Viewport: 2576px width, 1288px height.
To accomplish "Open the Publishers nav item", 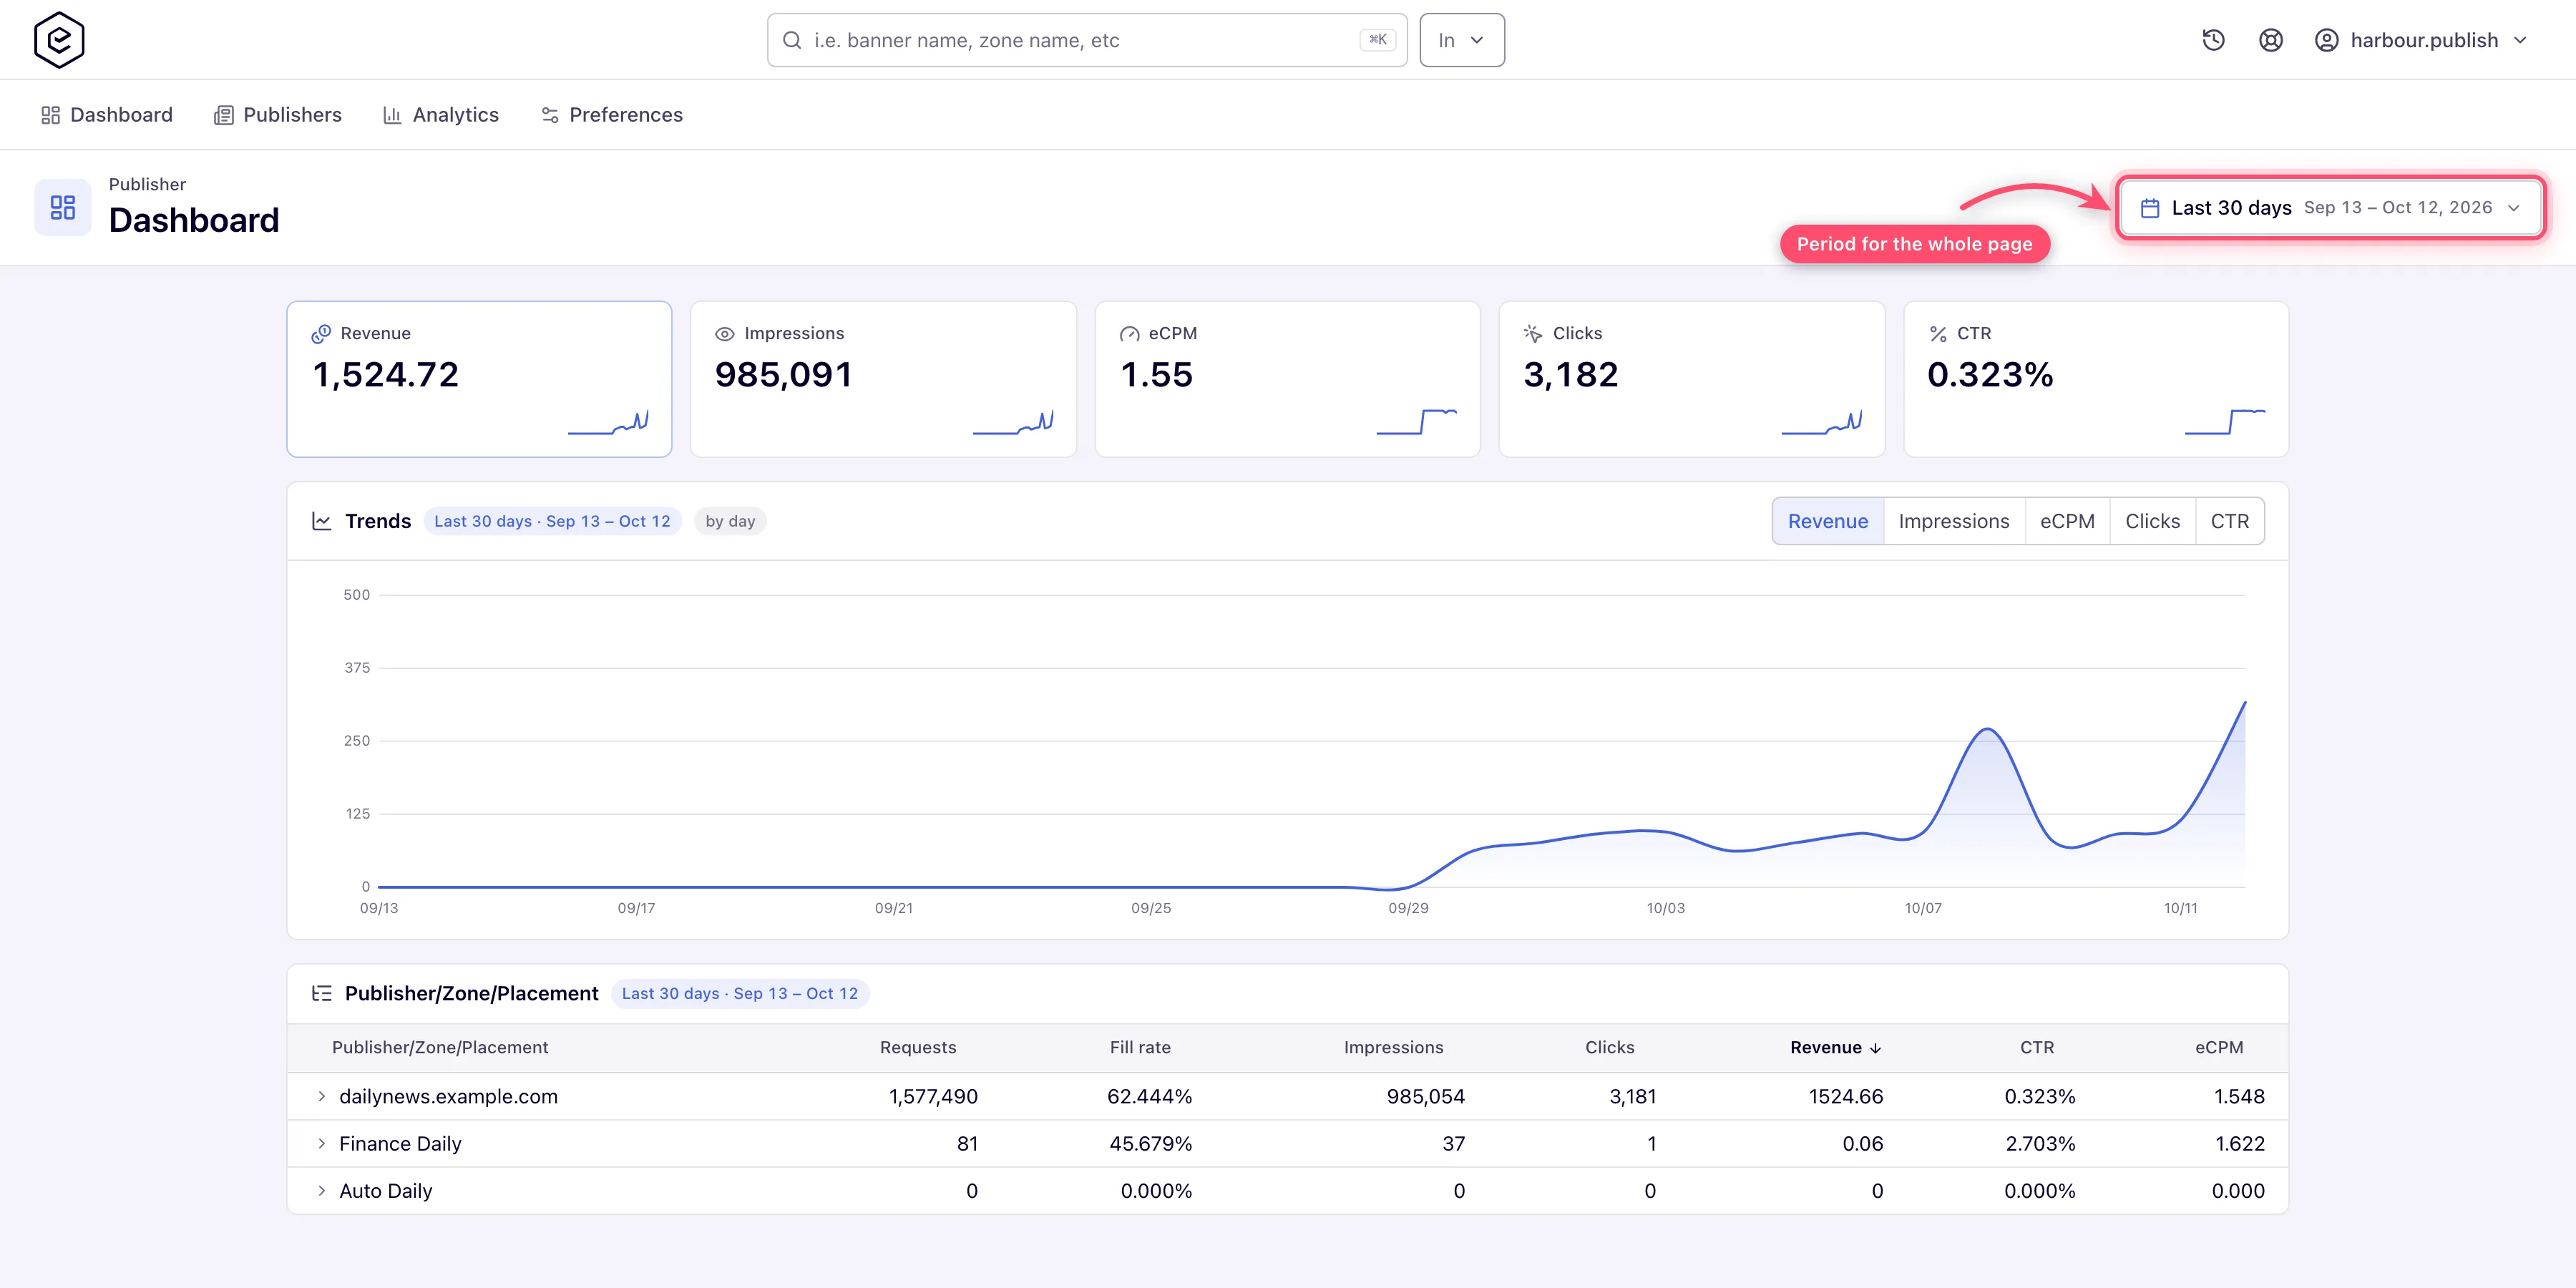I will 278,115.
